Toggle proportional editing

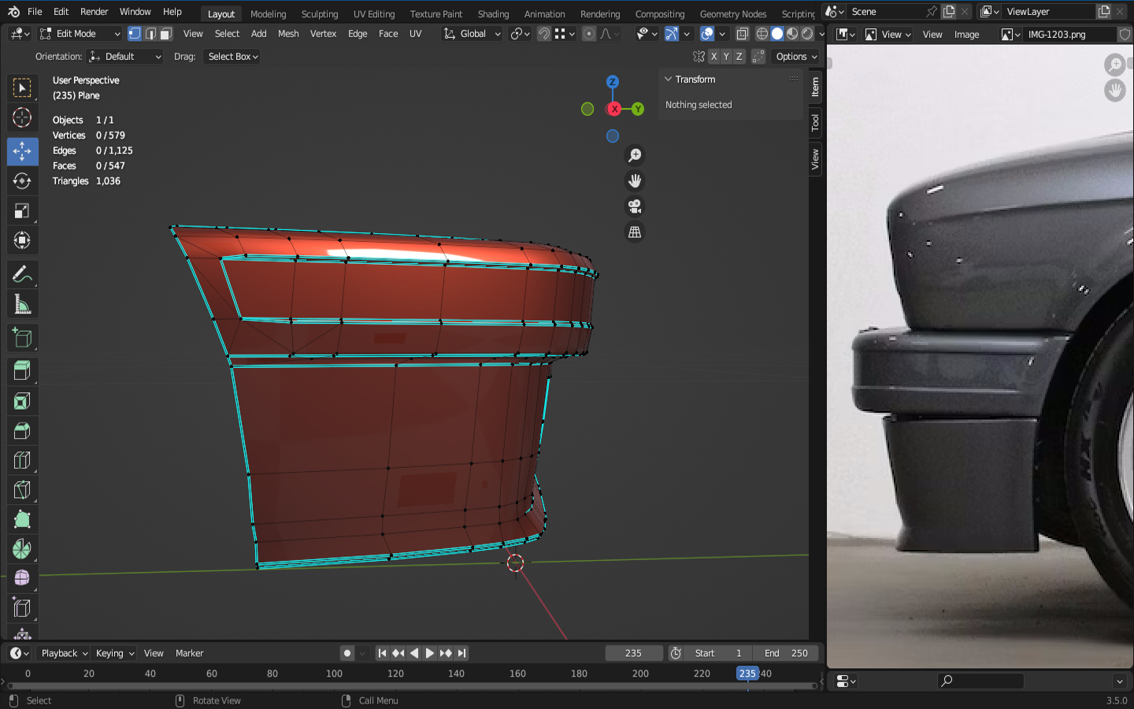(589, 34)
